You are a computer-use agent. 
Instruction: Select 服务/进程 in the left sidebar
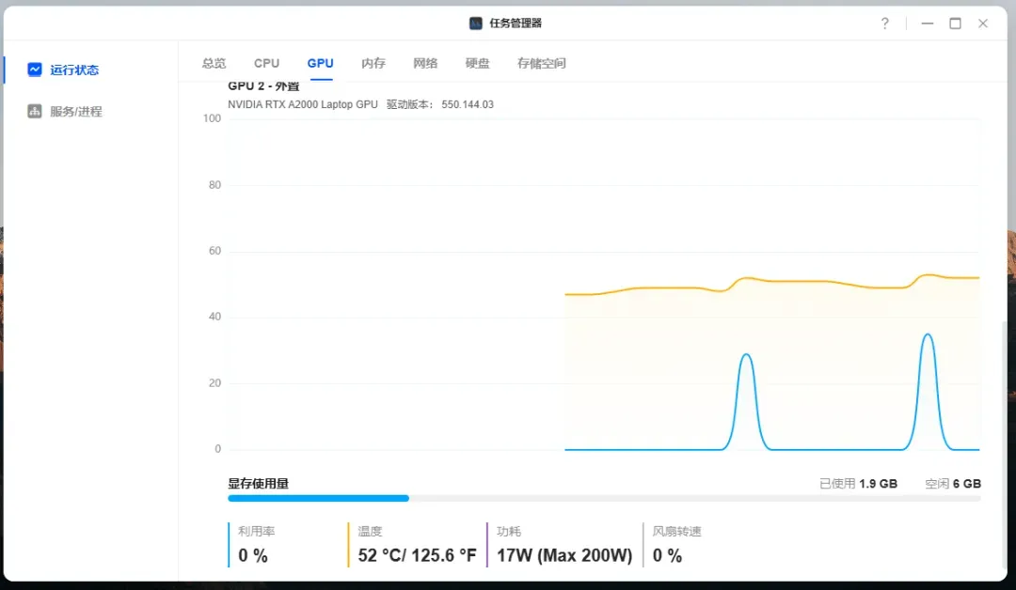tap(76, 111)
